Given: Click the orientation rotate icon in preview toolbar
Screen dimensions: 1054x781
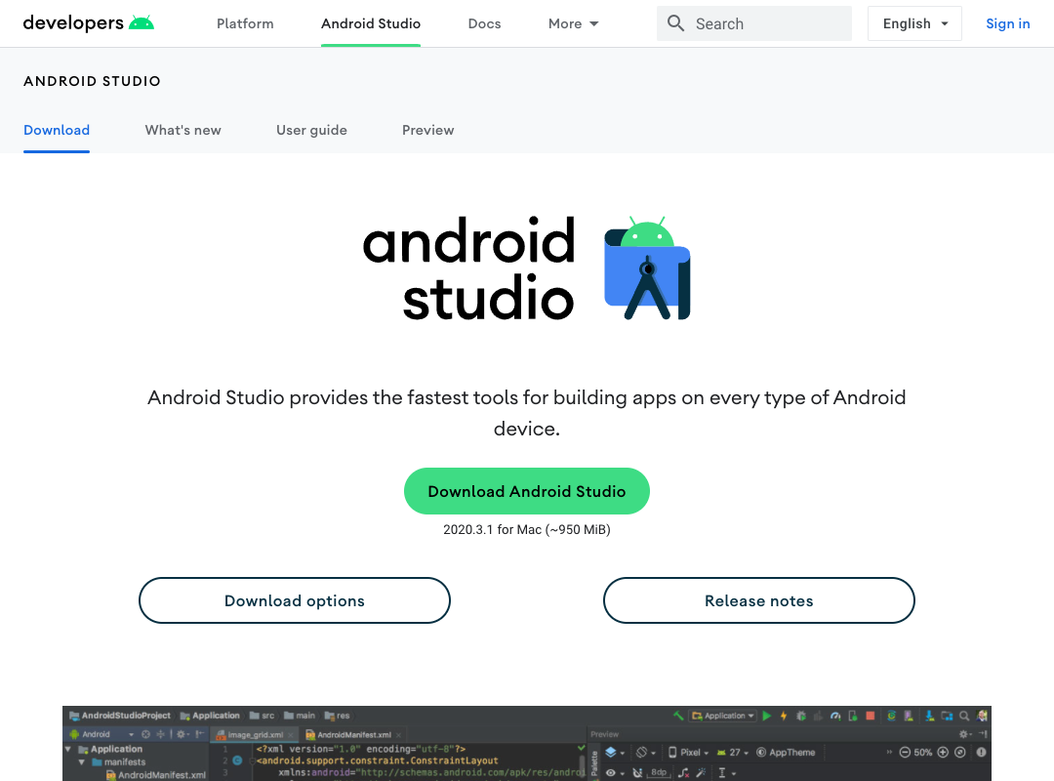Looking at the screenshot, I should (642, 752).
